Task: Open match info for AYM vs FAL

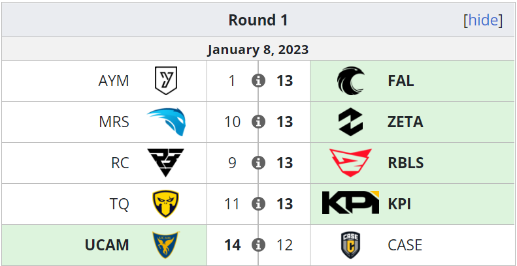Action: [x=259, y=81]
